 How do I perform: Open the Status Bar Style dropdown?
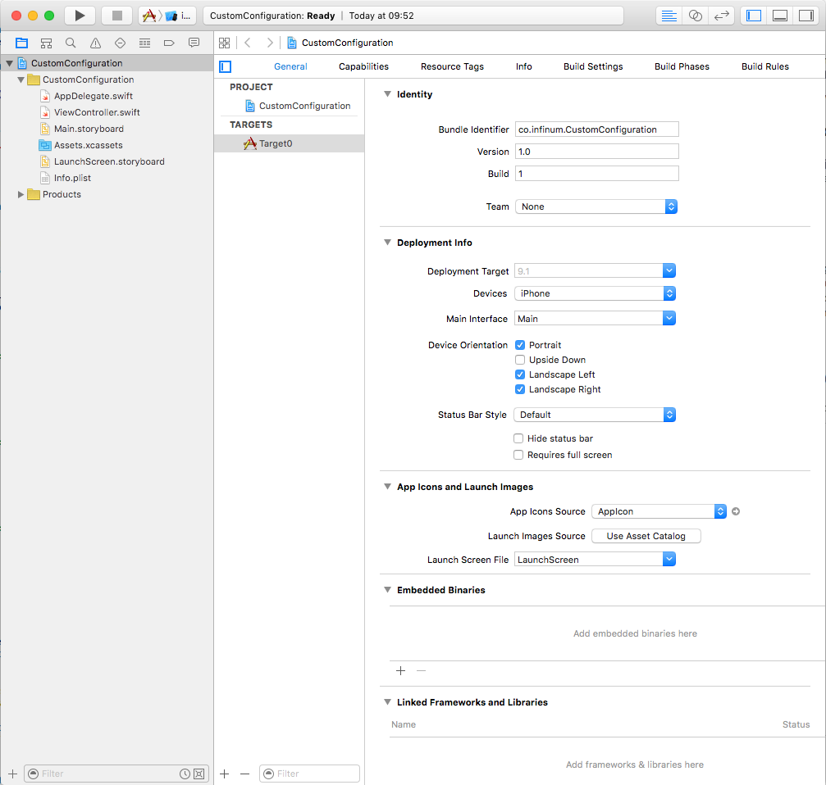coord(595,415)
